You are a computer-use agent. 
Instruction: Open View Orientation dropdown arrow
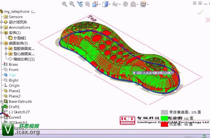[x=100, y=4]
